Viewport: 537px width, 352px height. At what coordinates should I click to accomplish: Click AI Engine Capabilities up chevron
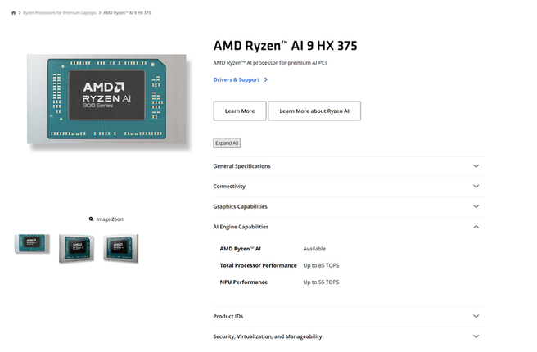click(476, 227)
